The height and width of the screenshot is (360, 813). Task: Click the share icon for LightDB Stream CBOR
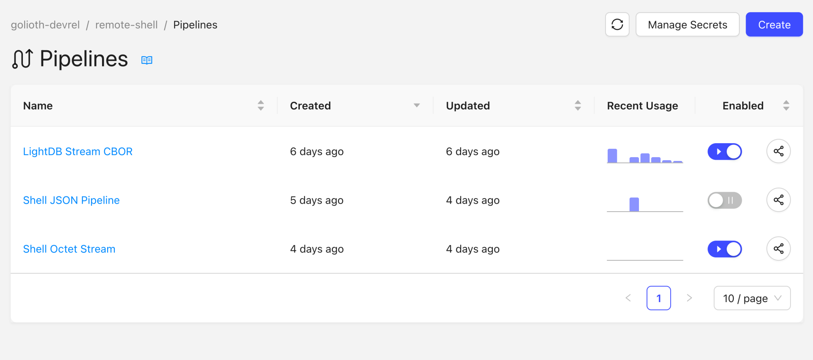779,151
